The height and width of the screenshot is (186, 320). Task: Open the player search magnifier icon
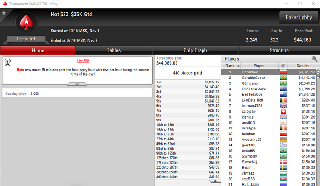pos(315,59)
